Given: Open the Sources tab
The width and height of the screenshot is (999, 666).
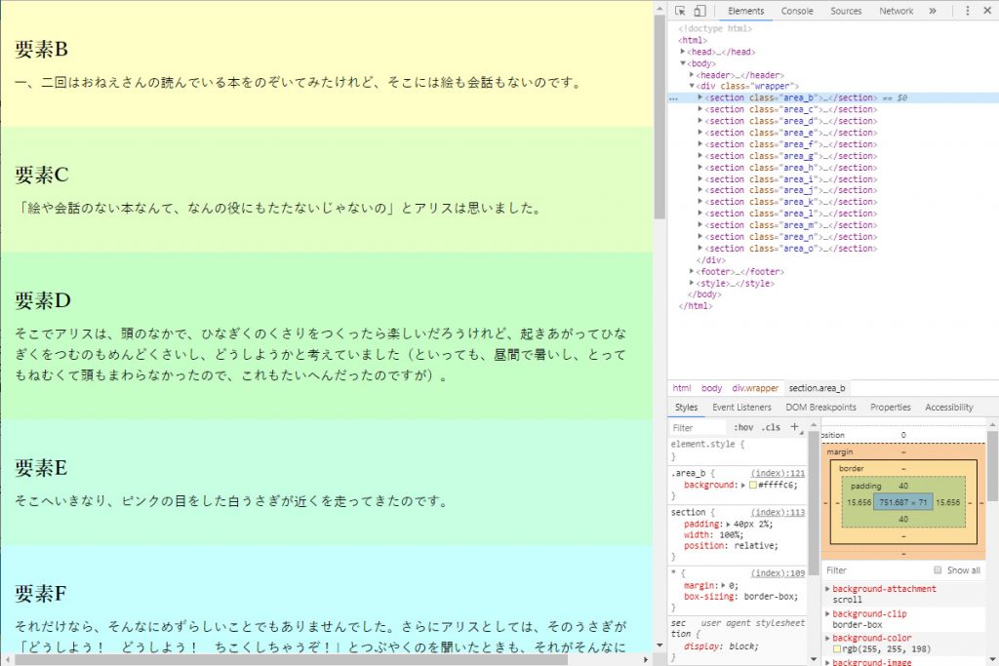Looking at the screenshot, I should coord(846,11).
